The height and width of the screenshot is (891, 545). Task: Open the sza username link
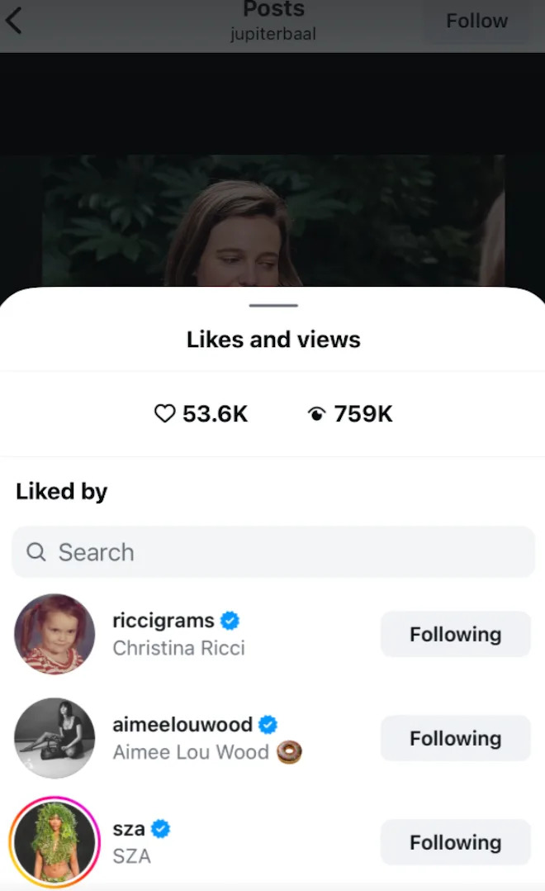pyautogui.click(x=129, y=829)
